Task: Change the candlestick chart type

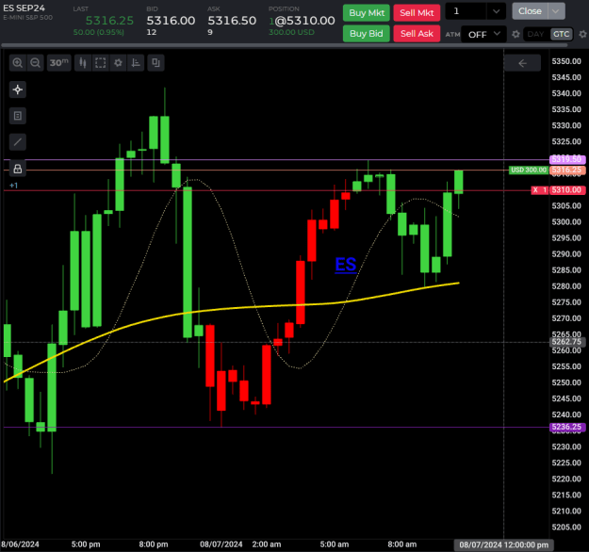Action: (x=83, y=63)
